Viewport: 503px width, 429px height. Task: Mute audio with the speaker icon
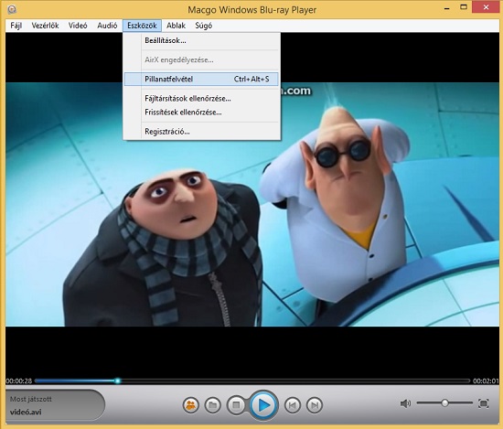coord(405,403)
